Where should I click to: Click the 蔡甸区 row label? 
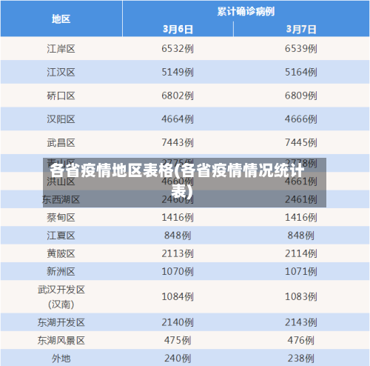click(61, 218)
